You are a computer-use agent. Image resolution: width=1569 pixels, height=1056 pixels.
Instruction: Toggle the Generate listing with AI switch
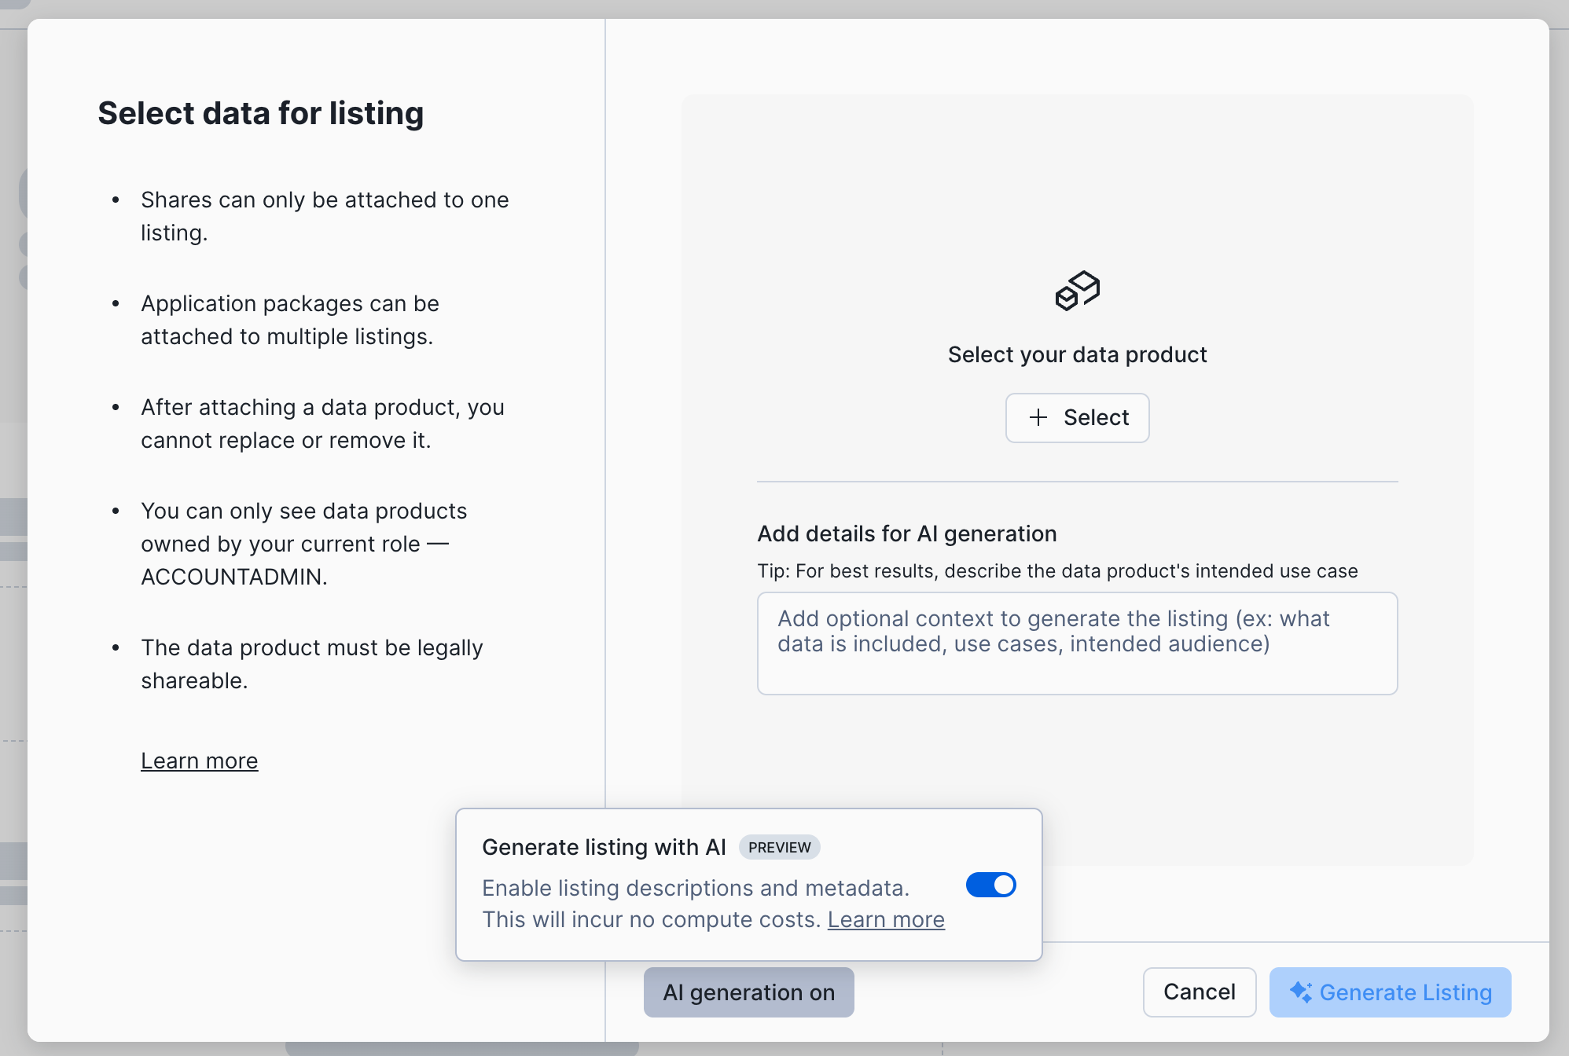[x=990, y=885]
